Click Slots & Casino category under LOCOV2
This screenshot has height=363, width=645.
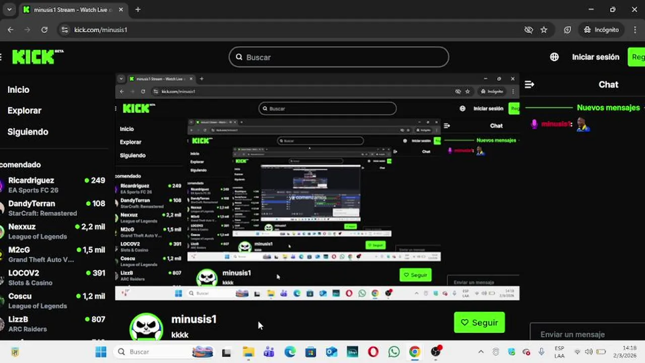coord(30,283)
